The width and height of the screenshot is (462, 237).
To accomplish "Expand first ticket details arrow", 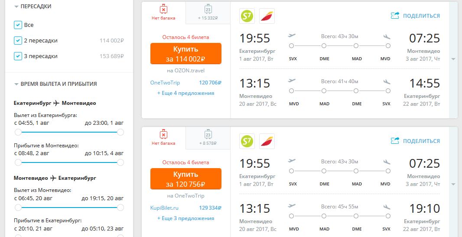I will click(453, 59).
